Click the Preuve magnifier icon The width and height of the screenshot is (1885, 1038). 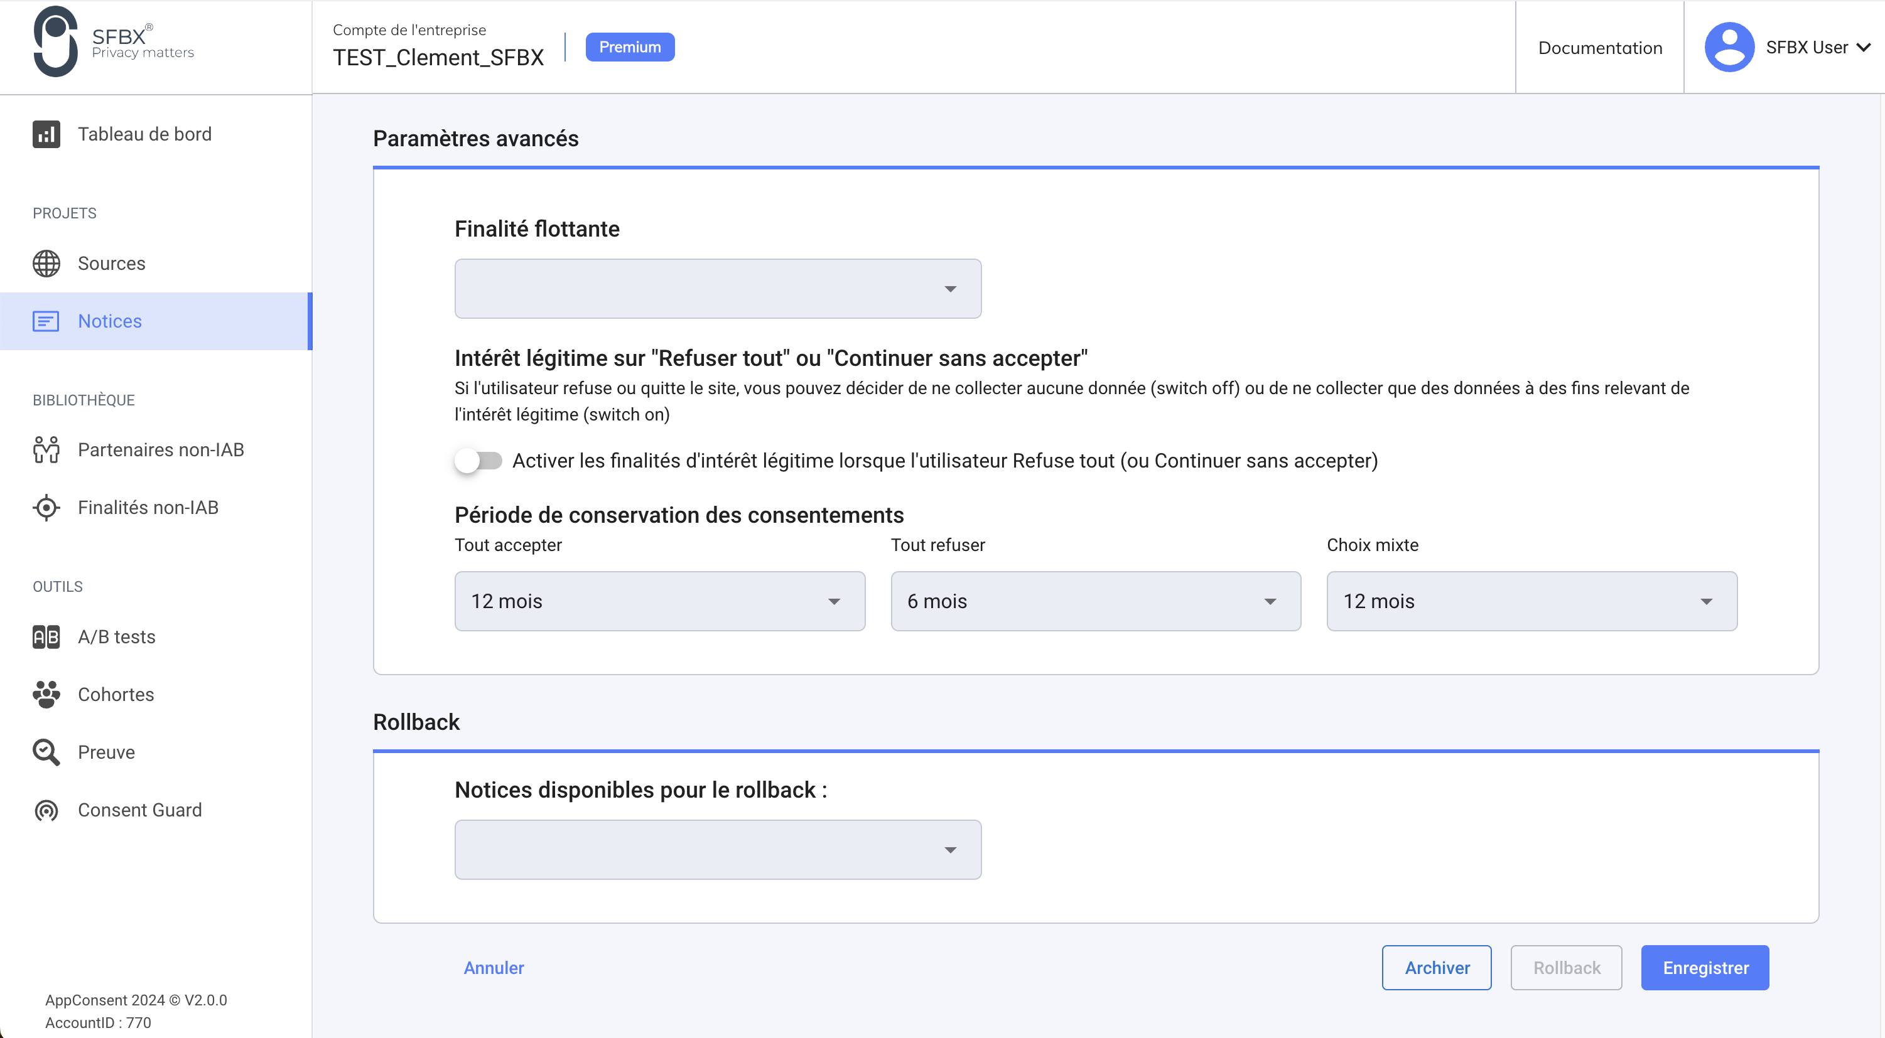click(x=46, y=752)
